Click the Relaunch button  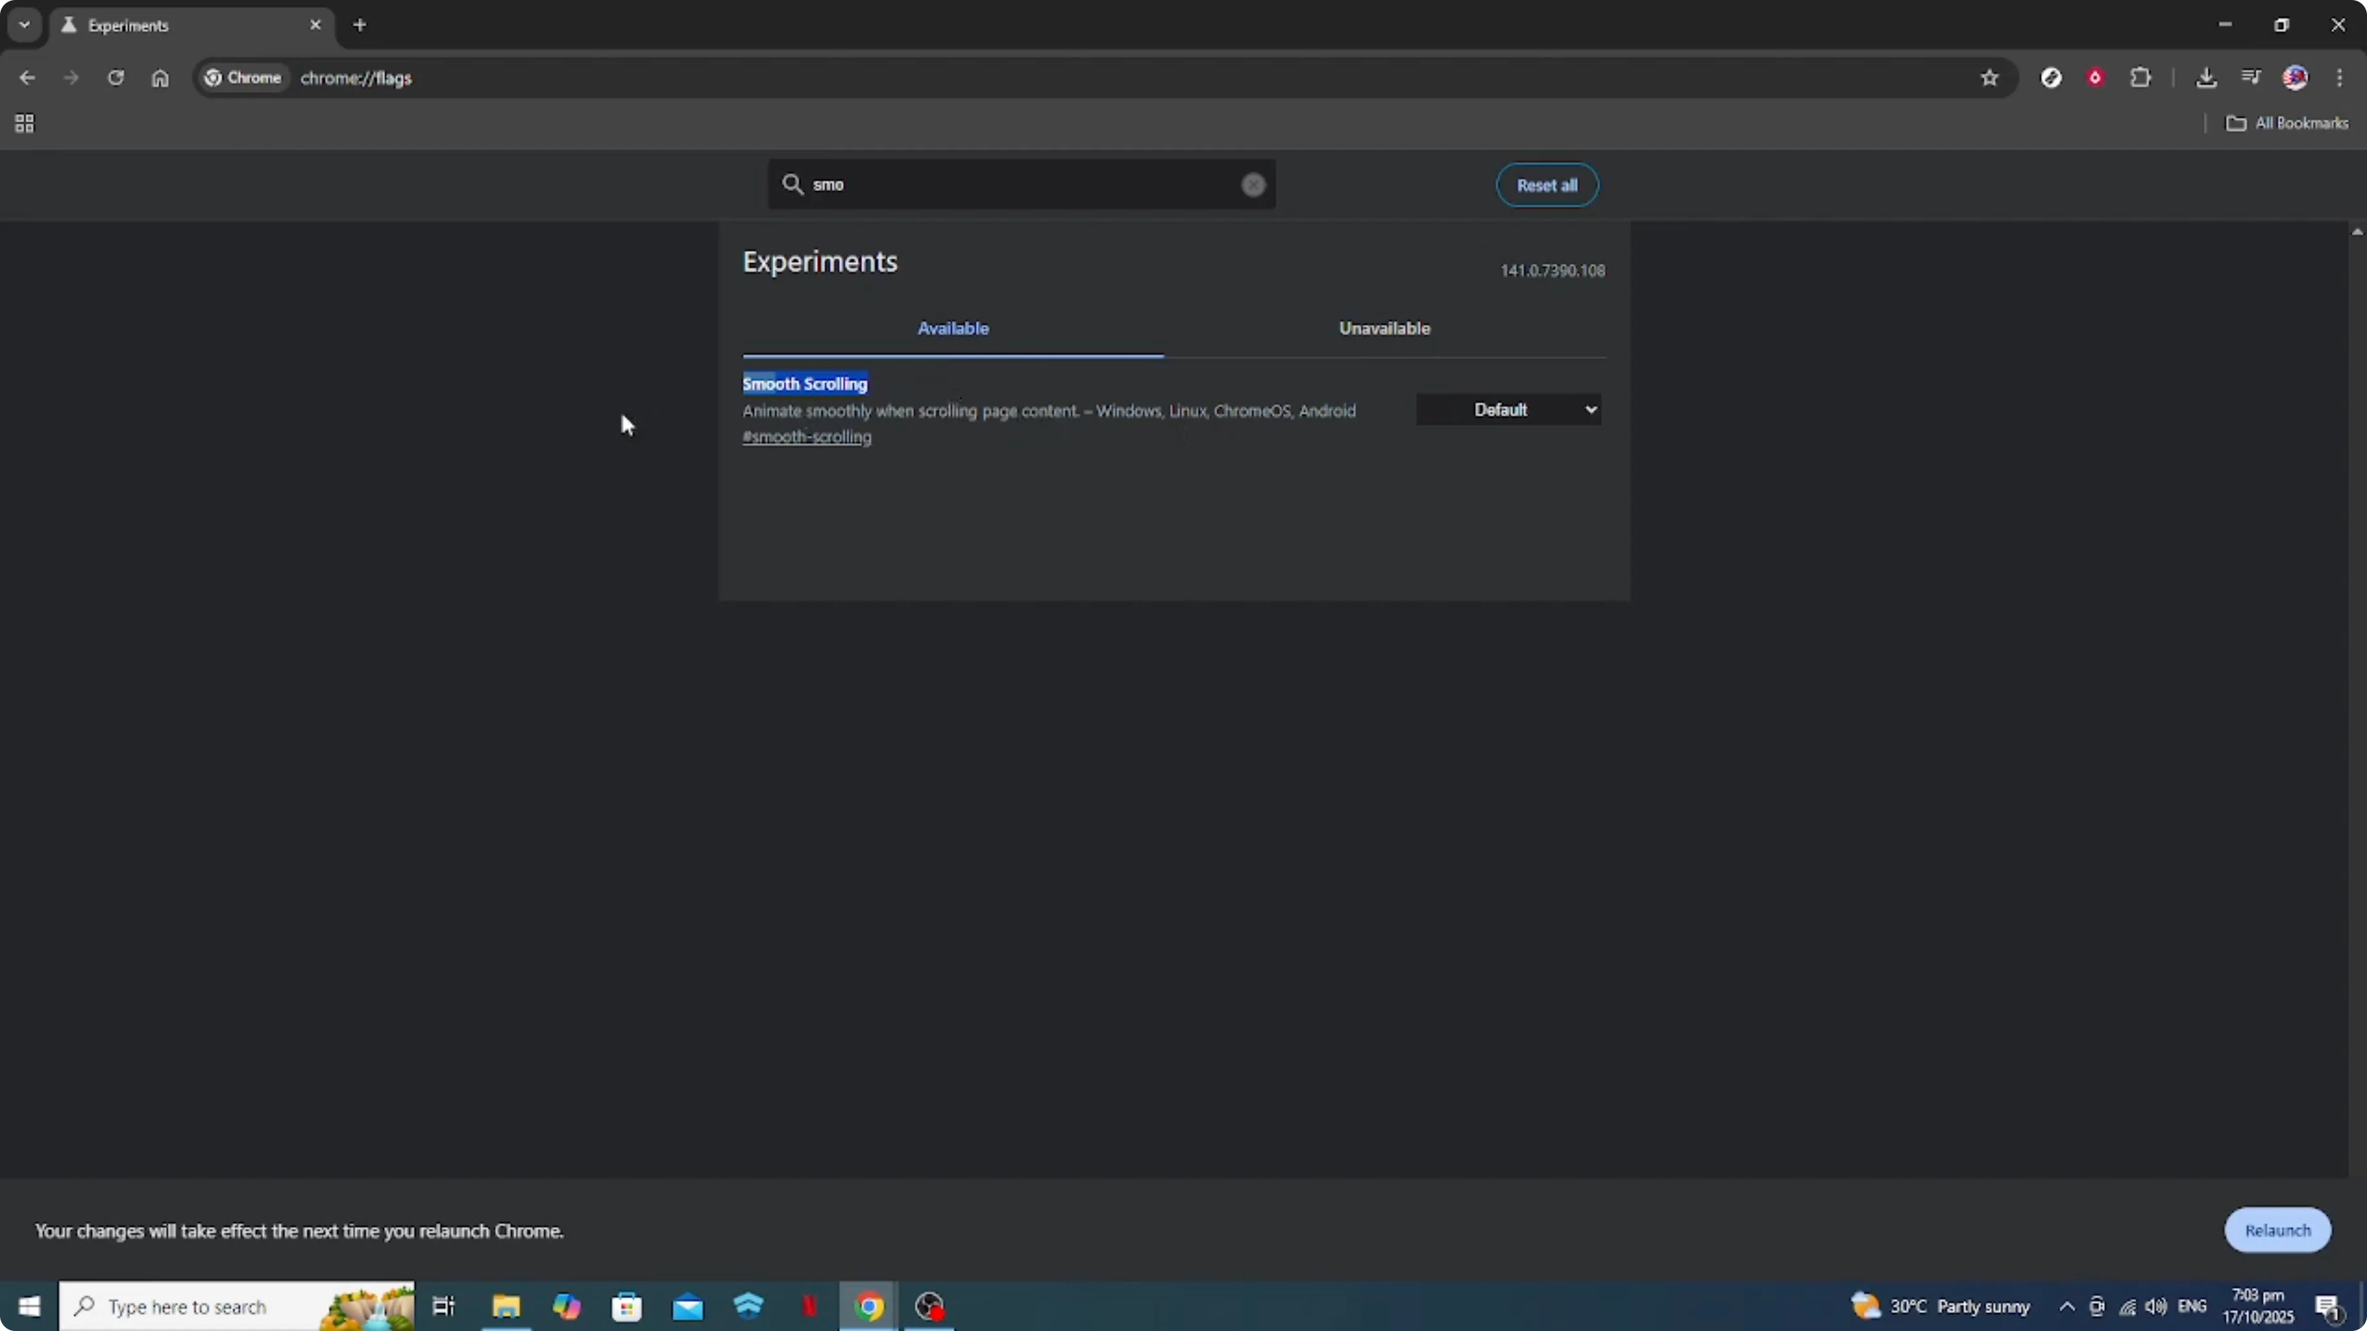click(2277, 1230)
